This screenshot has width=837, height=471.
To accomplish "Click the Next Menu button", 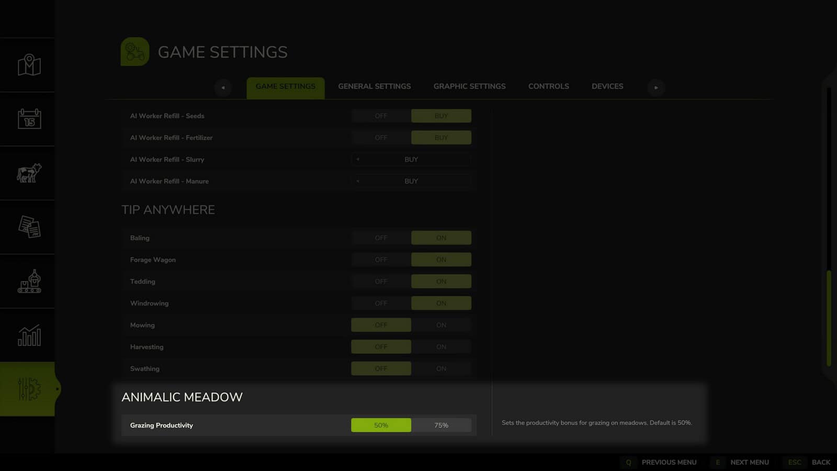I will pyautogui.click(x=749, y=462).
